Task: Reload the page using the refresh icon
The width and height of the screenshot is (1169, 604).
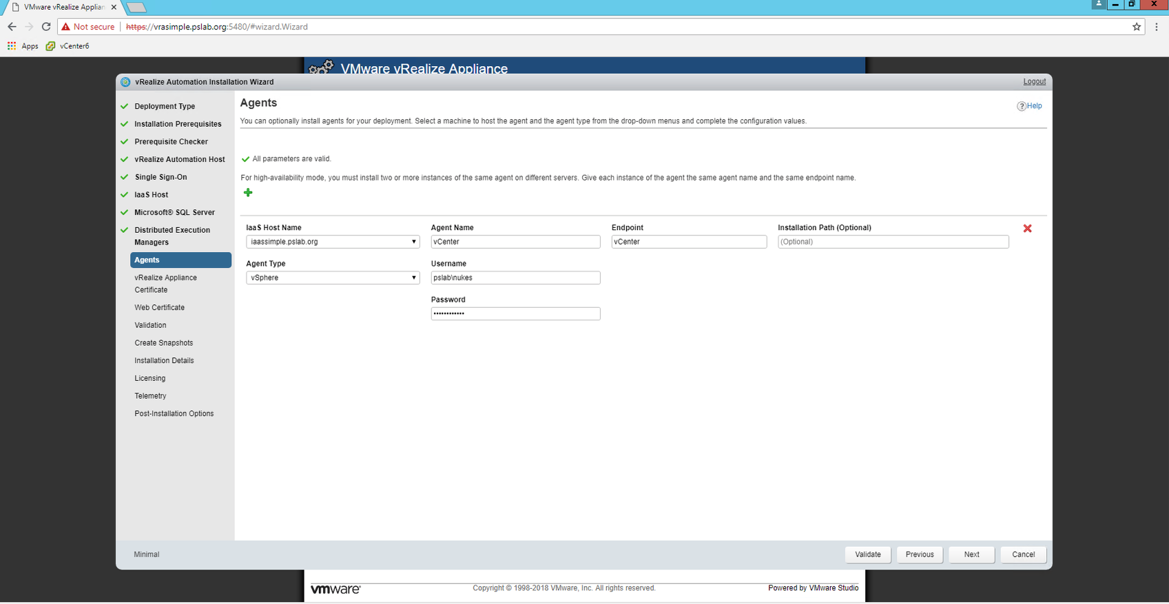Action: tap(46, 27)
